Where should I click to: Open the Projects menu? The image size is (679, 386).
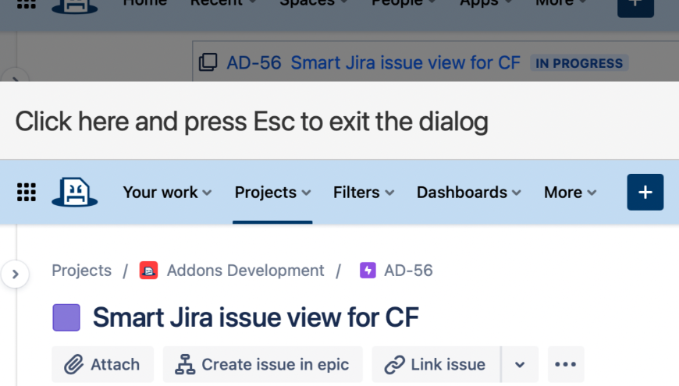click(x=272, y=192)
